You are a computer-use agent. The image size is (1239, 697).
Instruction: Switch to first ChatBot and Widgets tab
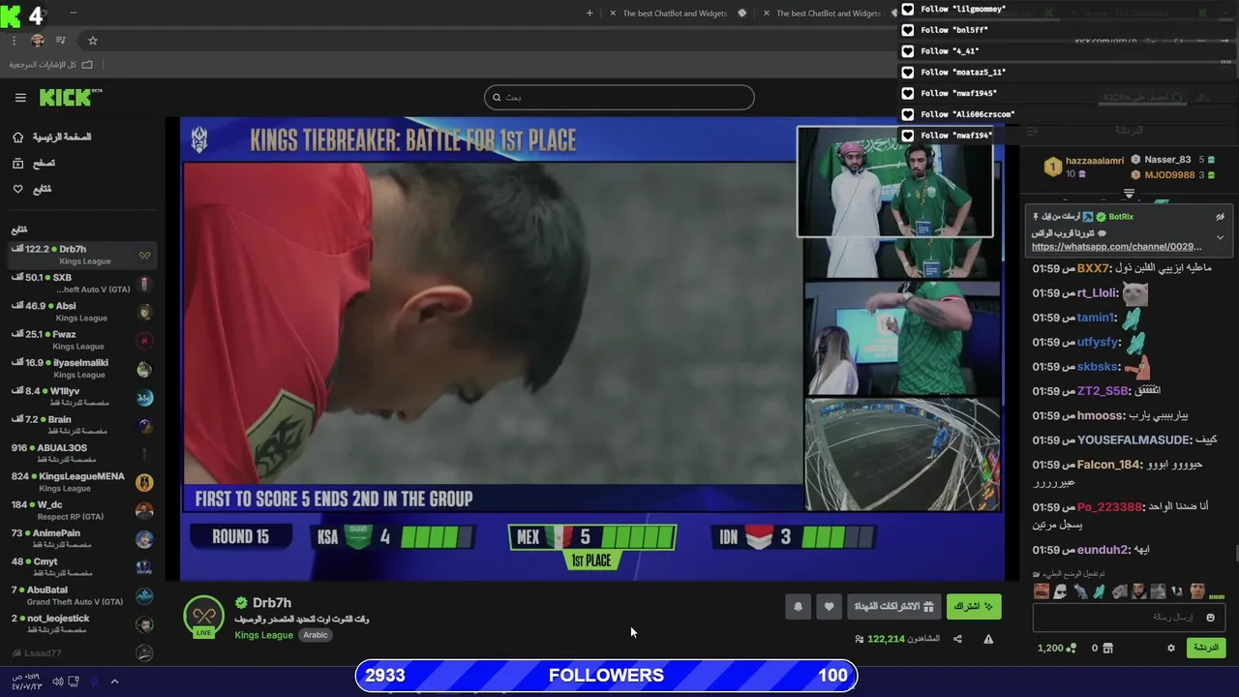point(676,14)
